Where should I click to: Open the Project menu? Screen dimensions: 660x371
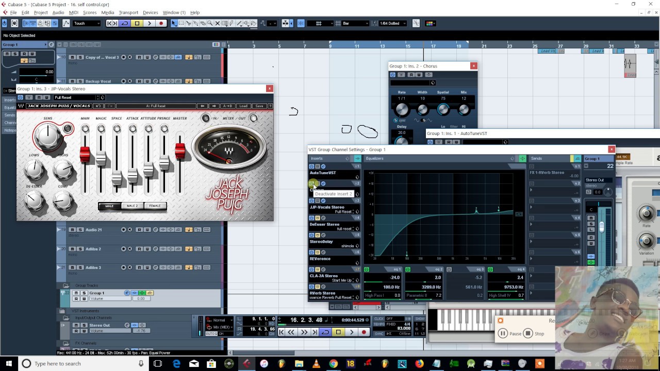tap(41, 12)
